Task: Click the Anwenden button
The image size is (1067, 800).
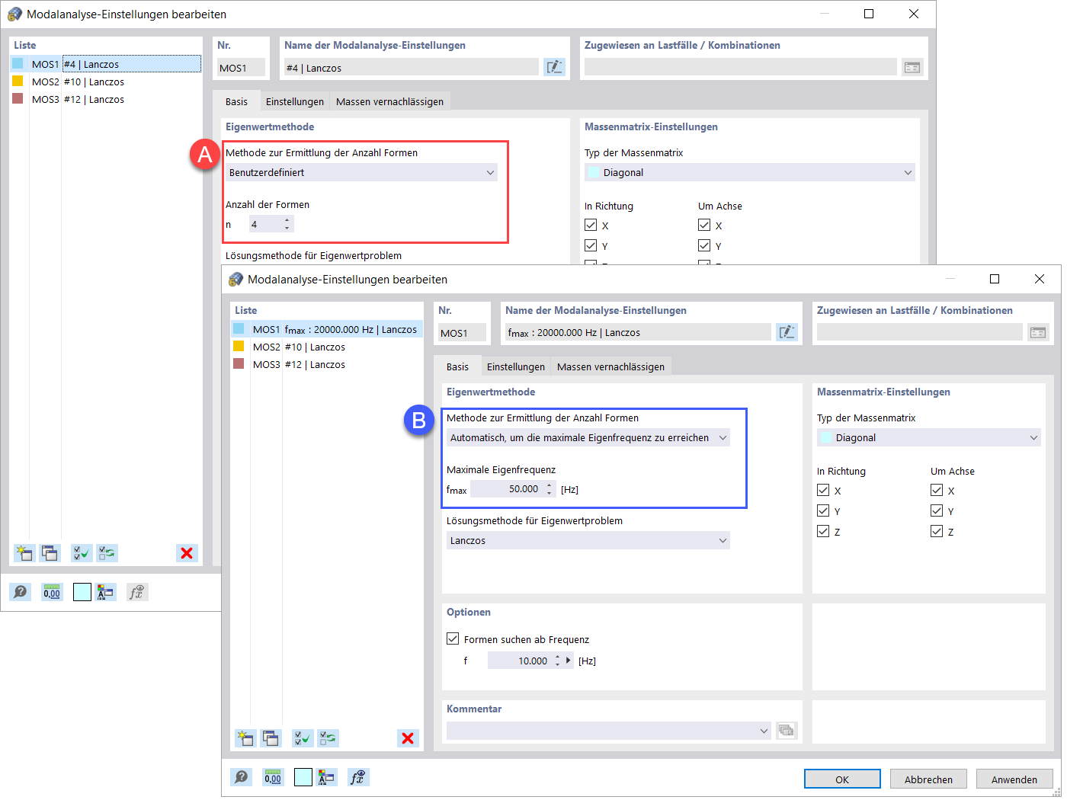Action: [1014, 779]
